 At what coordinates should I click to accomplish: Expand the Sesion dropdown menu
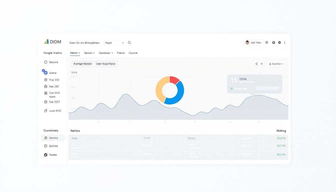(89, 53)
